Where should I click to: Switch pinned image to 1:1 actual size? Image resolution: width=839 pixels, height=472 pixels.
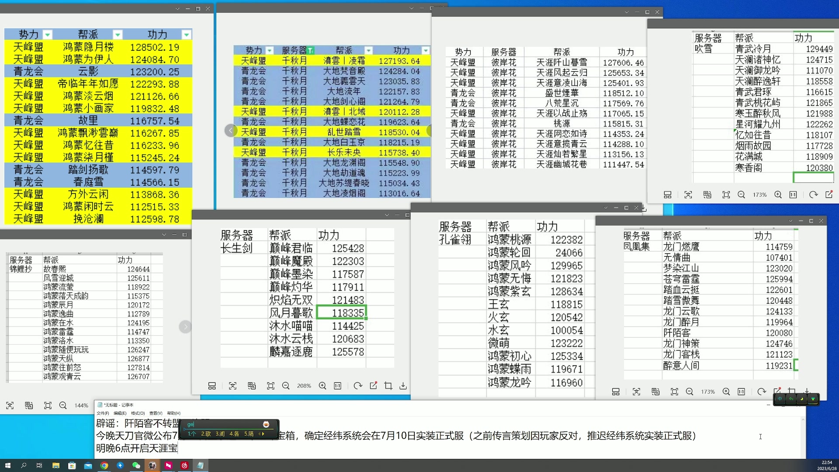(337, 386)
